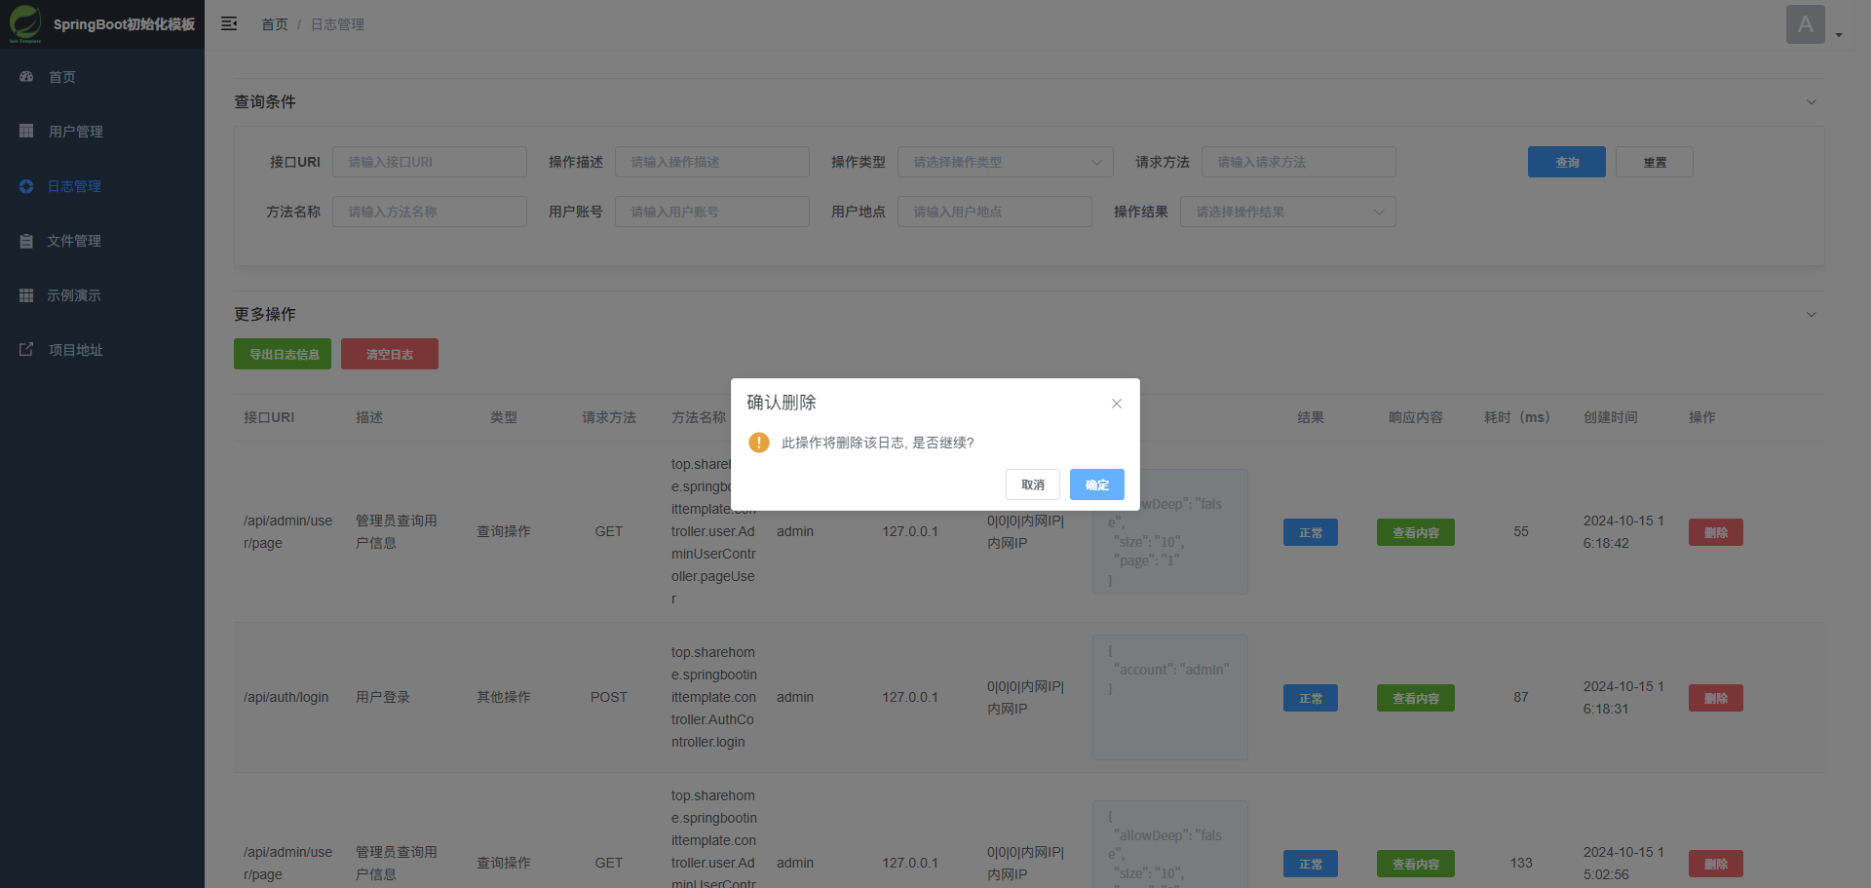Open the 项目地址 sidebar menu item
This screenshot has width=1871, height=888.
[102, 349]
